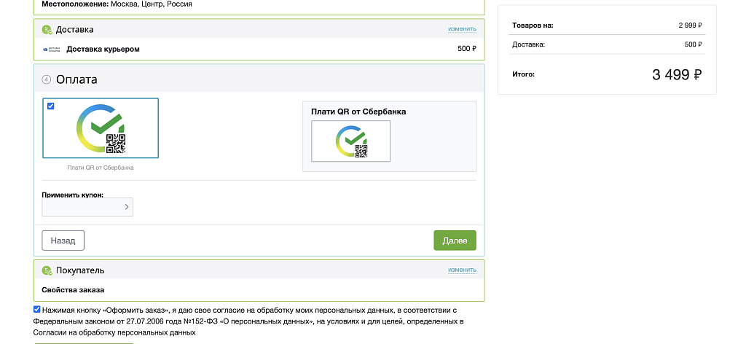Click the QR code in the large payment tile

click(116, 144)
